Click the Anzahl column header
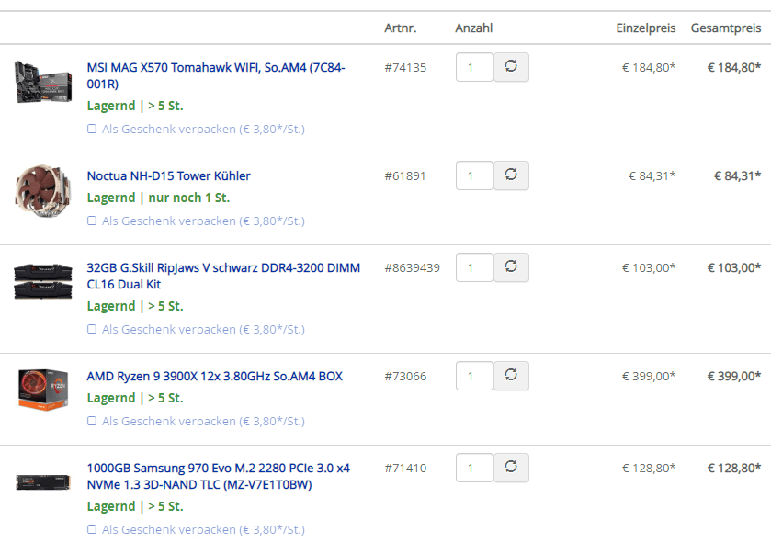 pos(473,28)
